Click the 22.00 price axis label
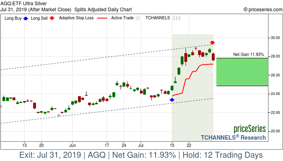Screen dimensions: 283x161 pos(275,112)
